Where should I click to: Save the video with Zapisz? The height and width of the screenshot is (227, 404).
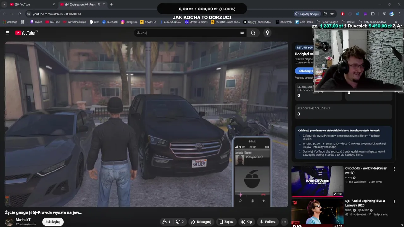226,222
